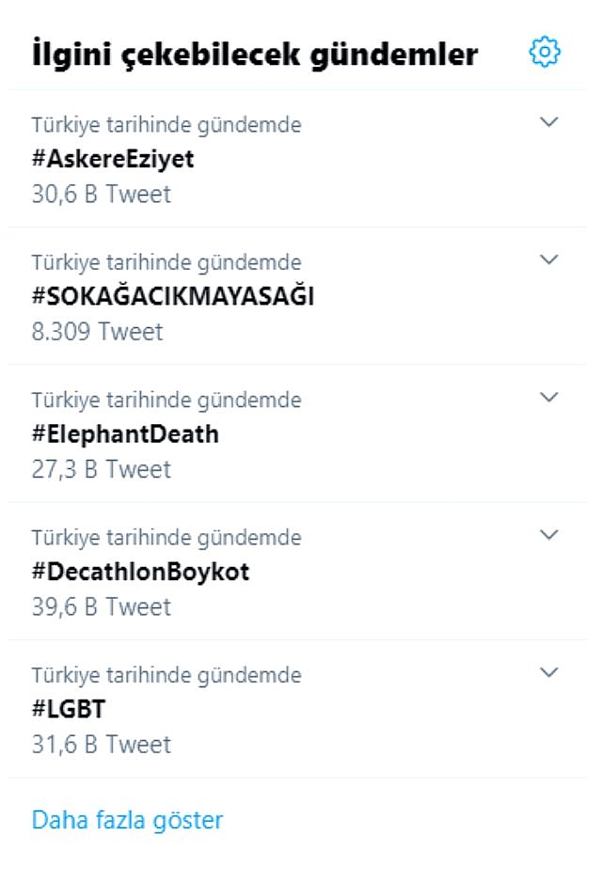Show more options for #DecathlonBoykot trend
Image resolution: width=602 pixels, height=881 pixels.
tap(549, 535)
